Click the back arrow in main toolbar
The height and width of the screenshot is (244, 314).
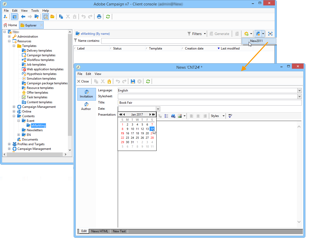(x=23, y=17)
